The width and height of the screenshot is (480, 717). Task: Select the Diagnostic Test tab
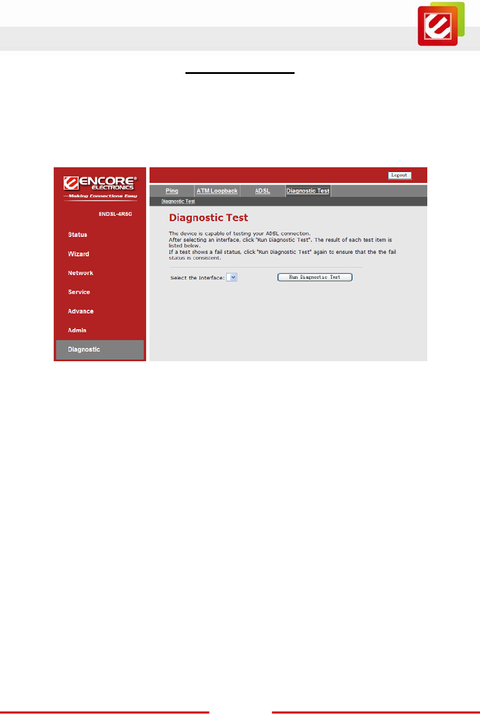(x=308, y=191)
